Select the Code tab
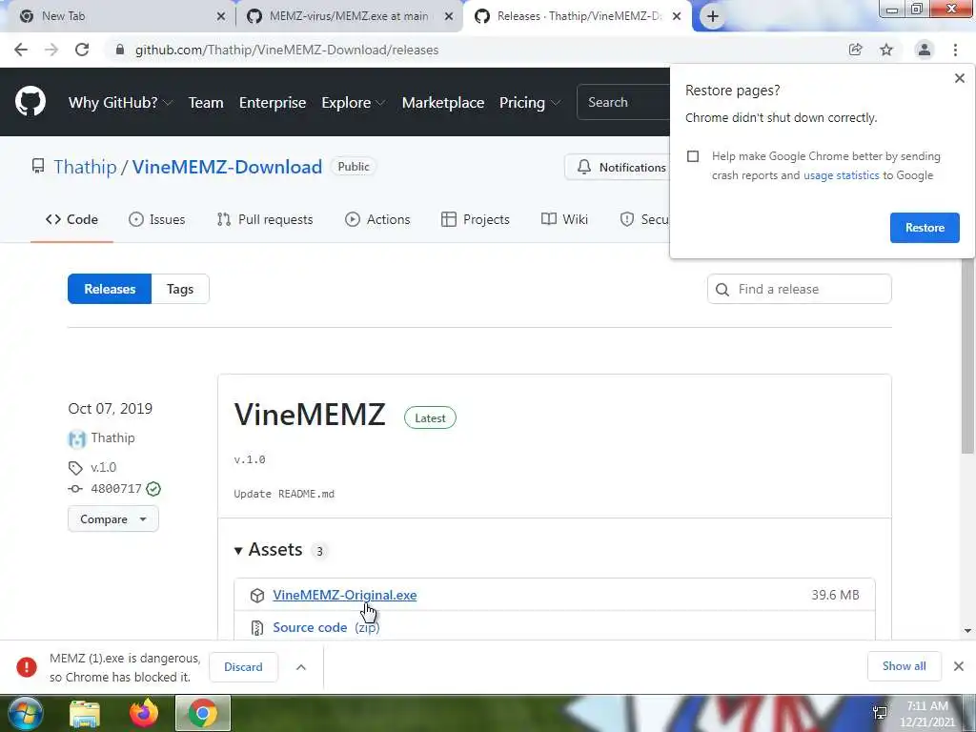This screenshot has height=732, width=976. click(x=71, y=219)
